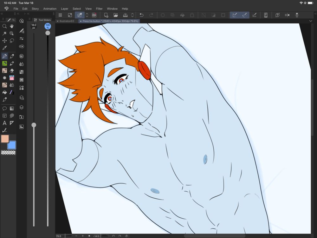Open the Story menu
This screenshot has width=317, height=238.
35,9
